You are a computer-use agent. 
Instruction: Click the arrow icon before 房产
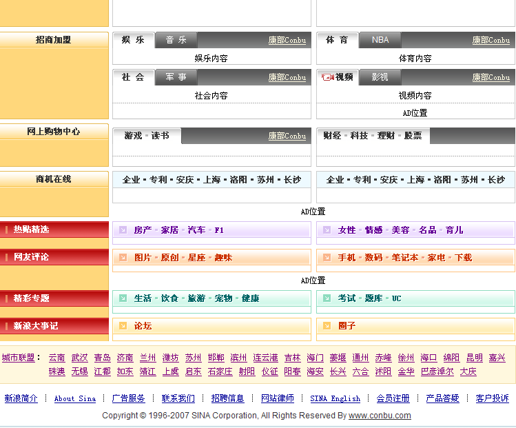tap(123, 230)
